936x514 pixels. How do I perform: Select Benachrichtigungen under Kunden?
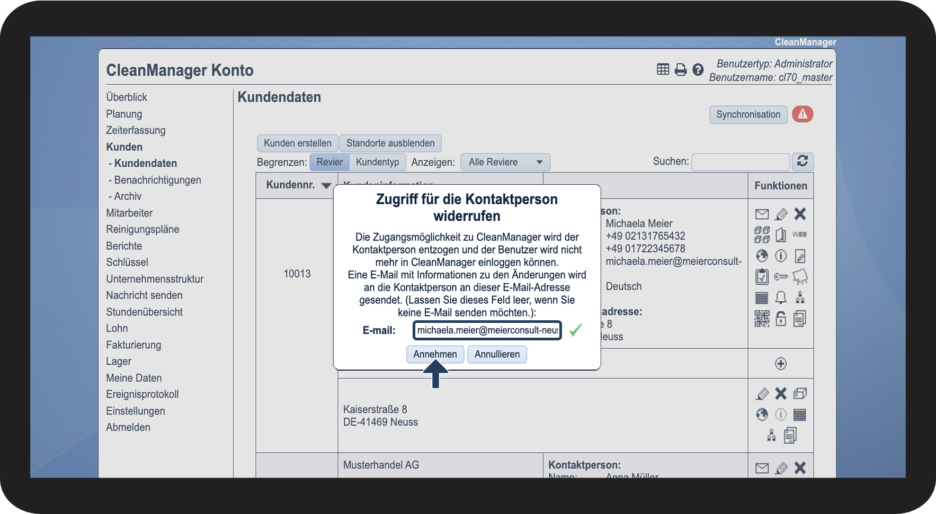point(157,180)
